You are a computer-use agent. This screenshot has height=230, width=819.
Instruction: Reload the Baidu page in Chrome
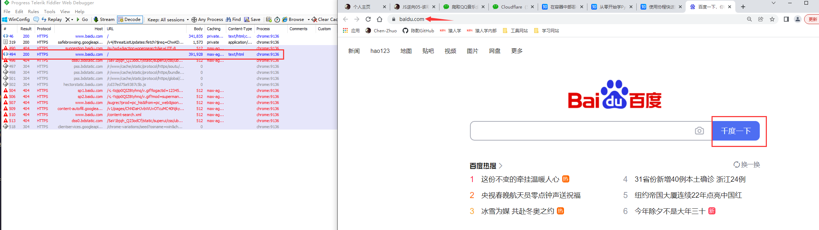click(368, 19)
